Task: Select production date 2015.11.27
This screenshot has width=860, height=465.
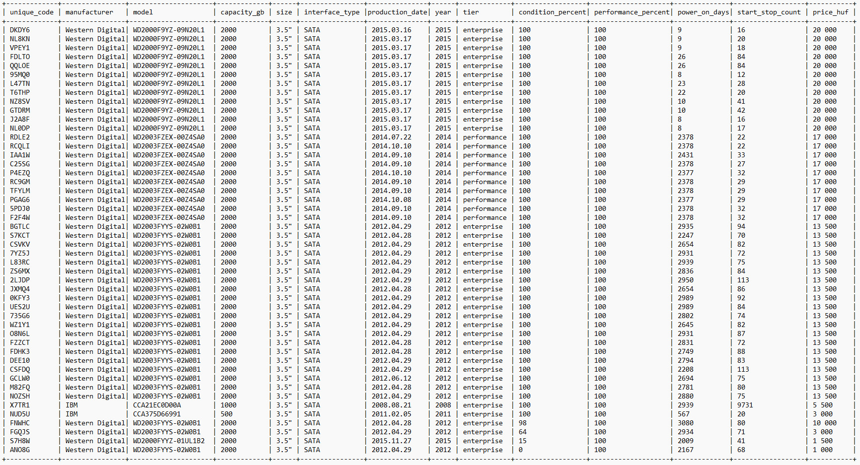Action: pyautogui.click(x=391, y=441)
